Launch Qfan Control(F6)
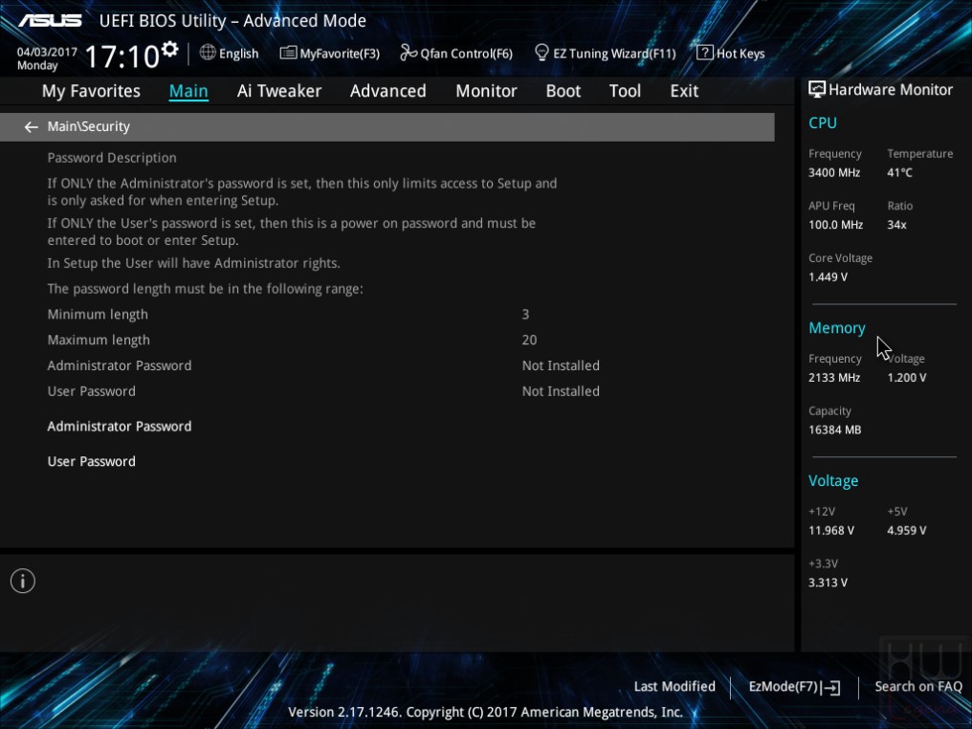972x729 pixels. (466, 54)
